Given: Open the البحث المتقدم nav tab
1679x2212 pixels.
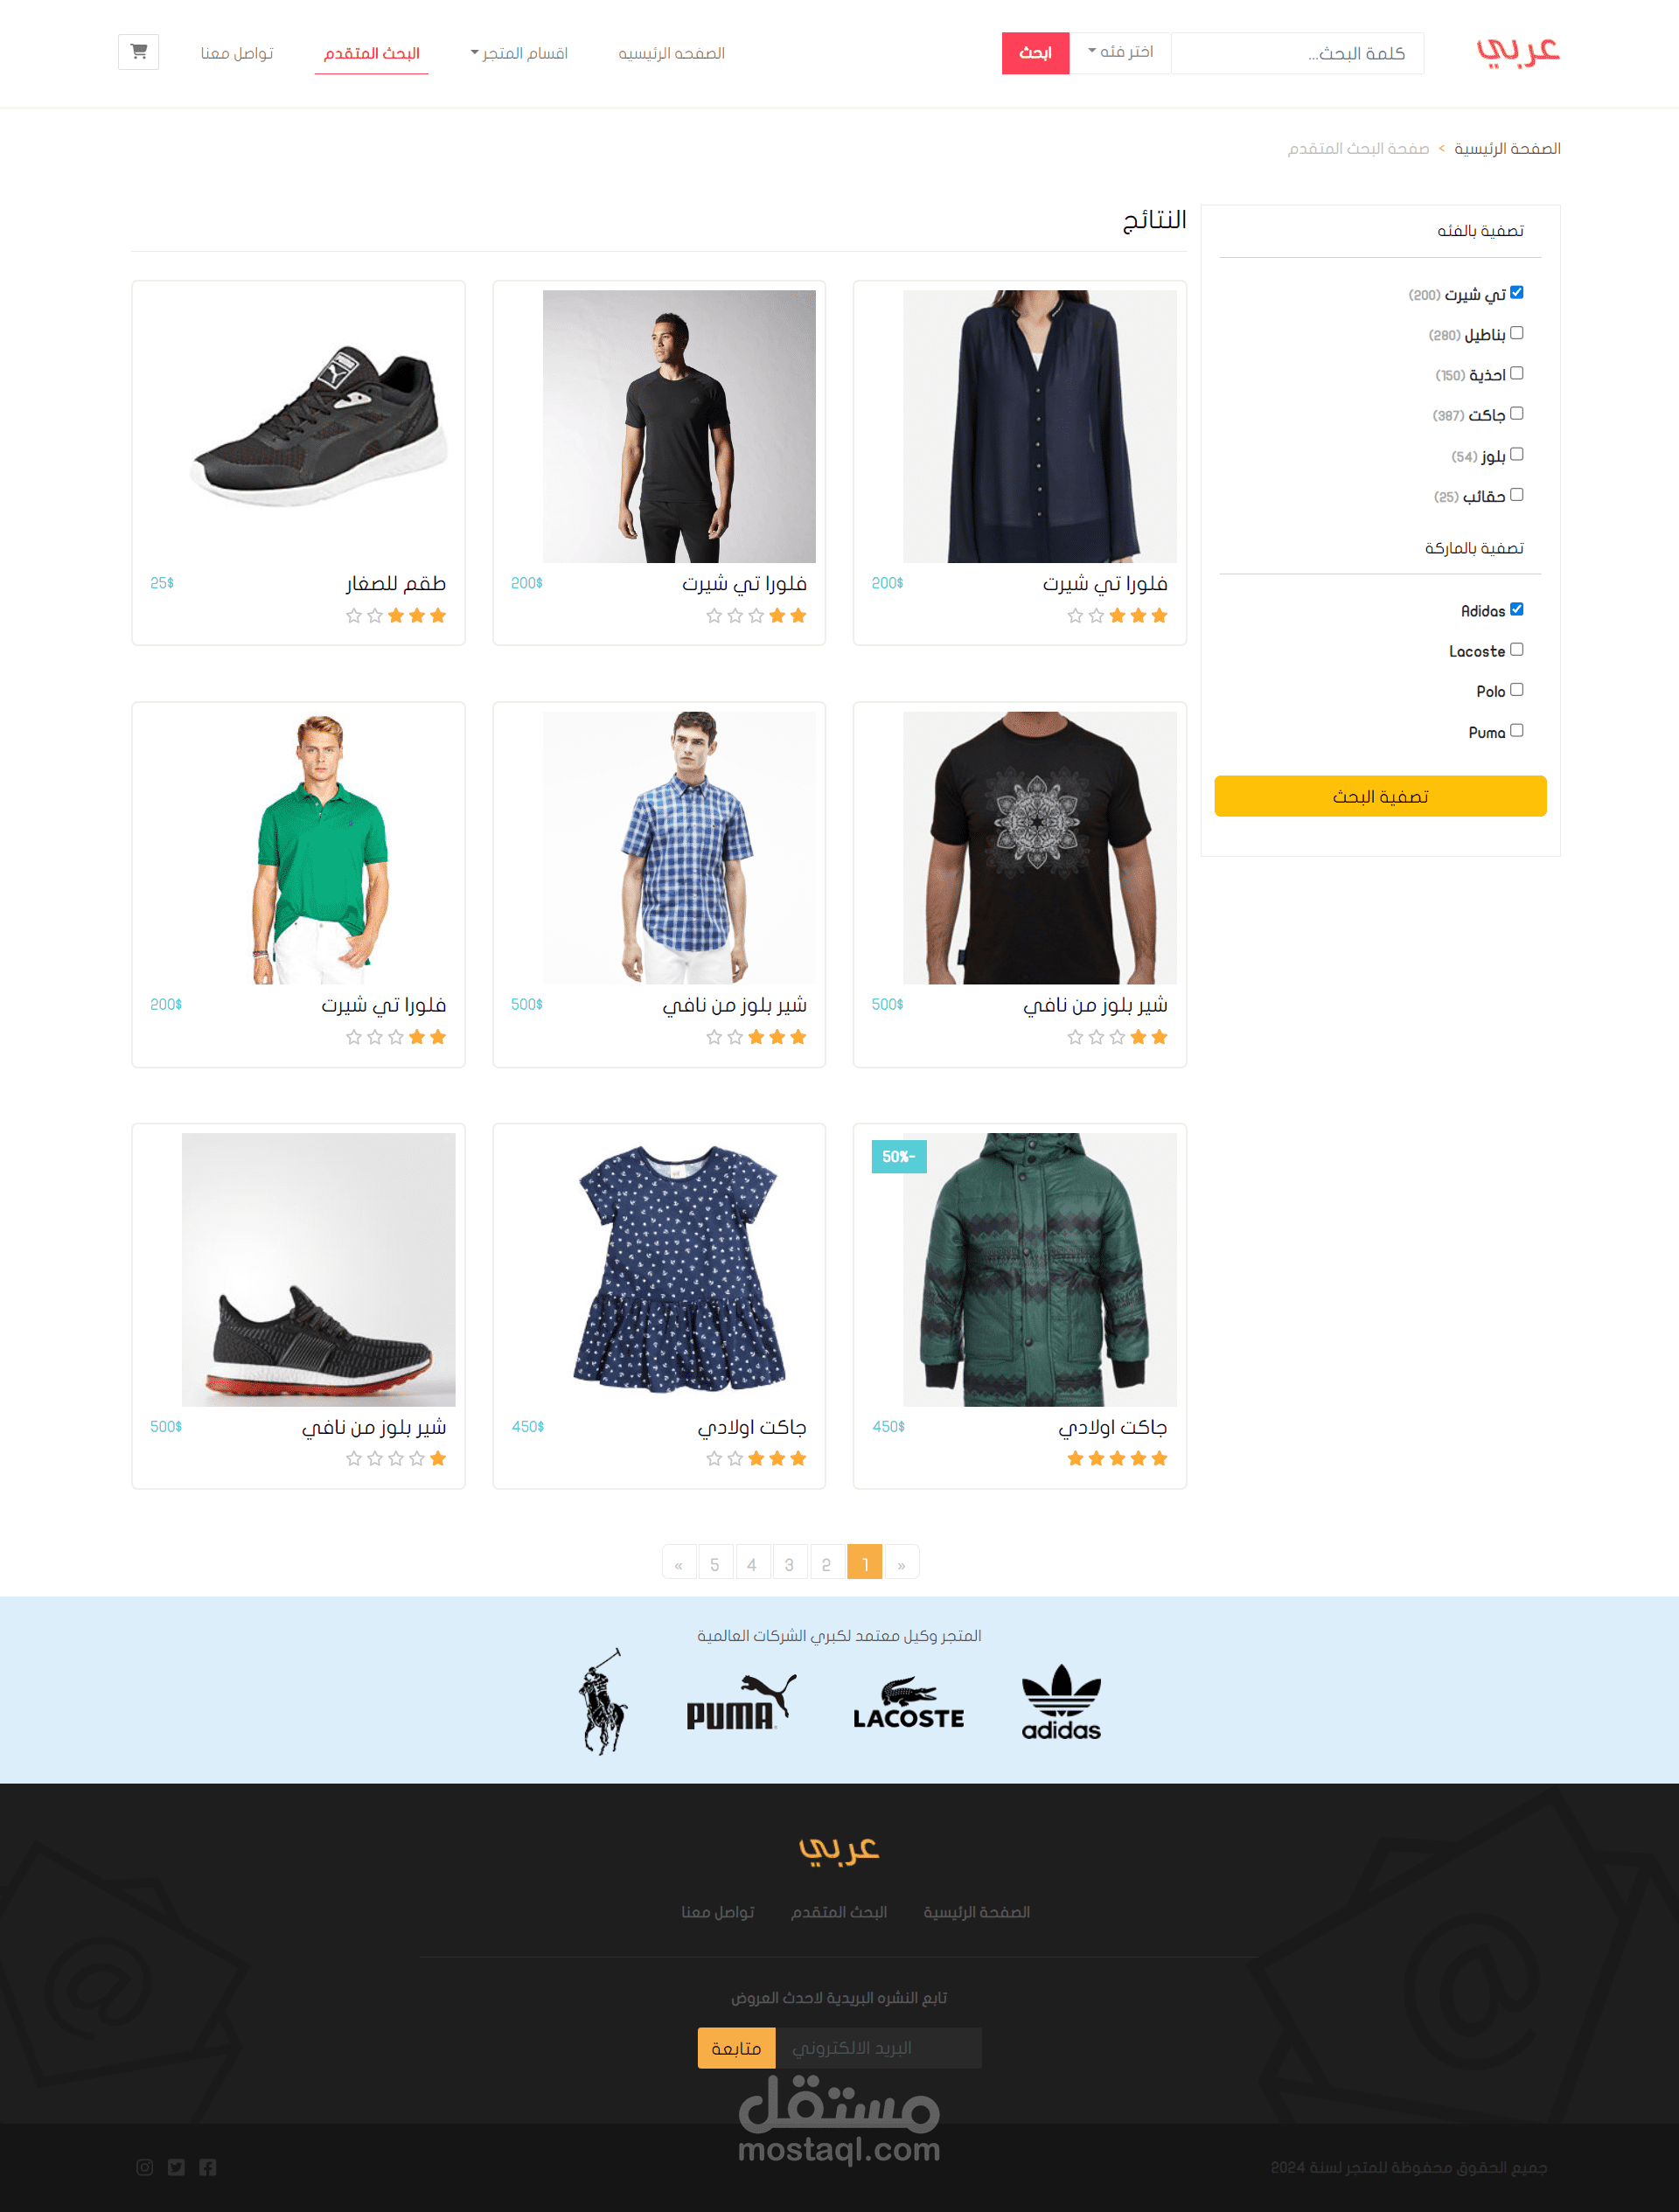Looking at the screenshot, I should coord(371,53).
